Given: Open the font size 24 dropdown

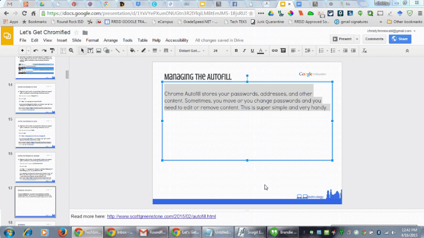Looking at the screenshot, I should coord(221,51).
